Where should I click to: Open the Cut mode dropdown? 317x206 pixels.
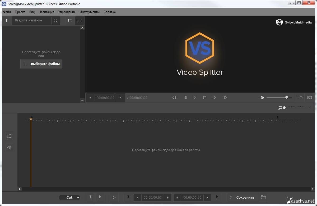(69, 198)
